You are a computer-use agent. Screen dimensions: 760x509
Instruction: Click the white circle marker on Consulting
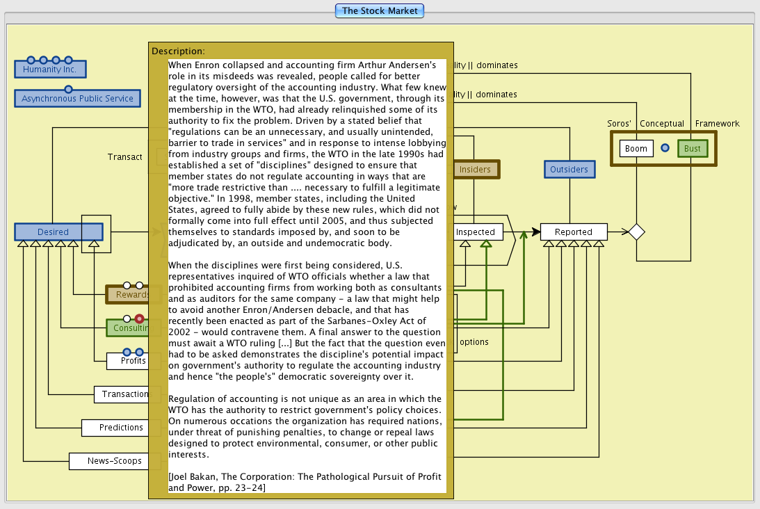(x=127, y=318)
